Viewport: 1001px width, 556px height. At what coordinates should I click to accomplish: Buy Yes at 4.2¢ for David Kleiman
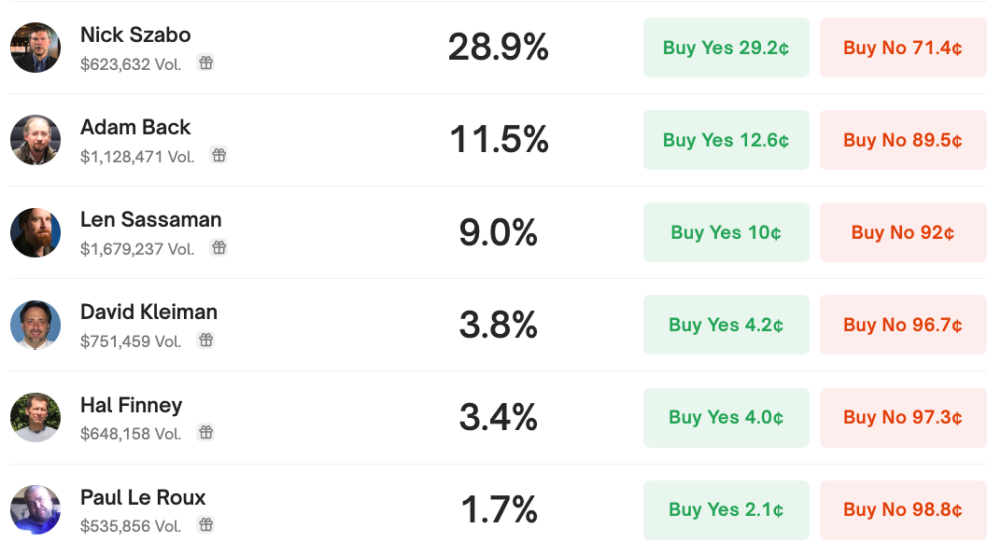click(x=726, y=325)
